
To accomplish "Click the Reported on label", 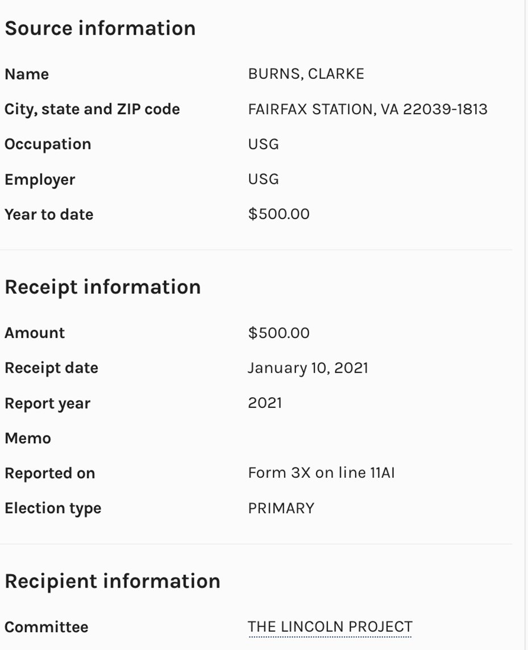I will point(49,473).
